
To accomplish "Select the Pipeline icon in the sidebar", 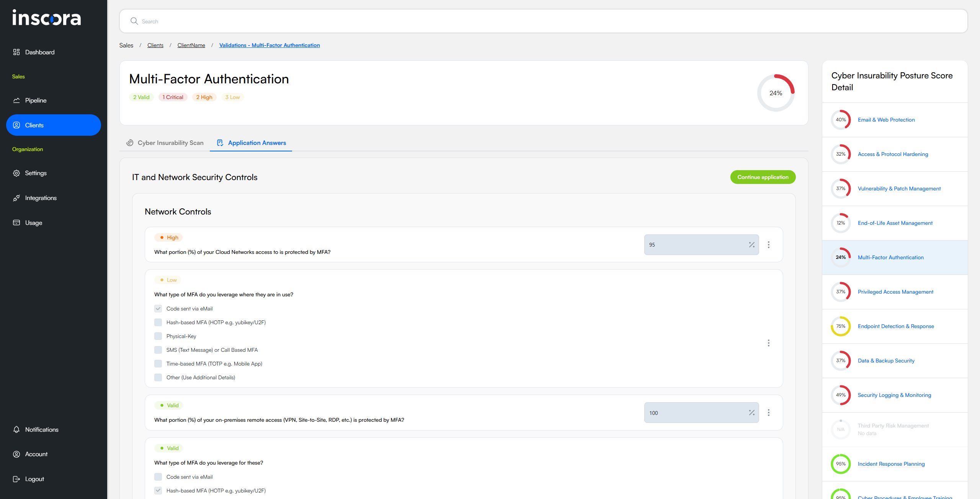I will tap(17, 100).
